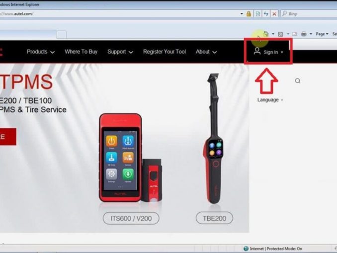
Task: Click the security lock icon in address bar
Action: pyautogui.click(x=249, y=14)
